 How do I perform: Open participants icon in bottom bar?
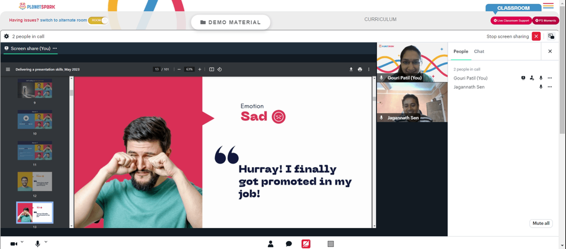[x=271, y=244]
